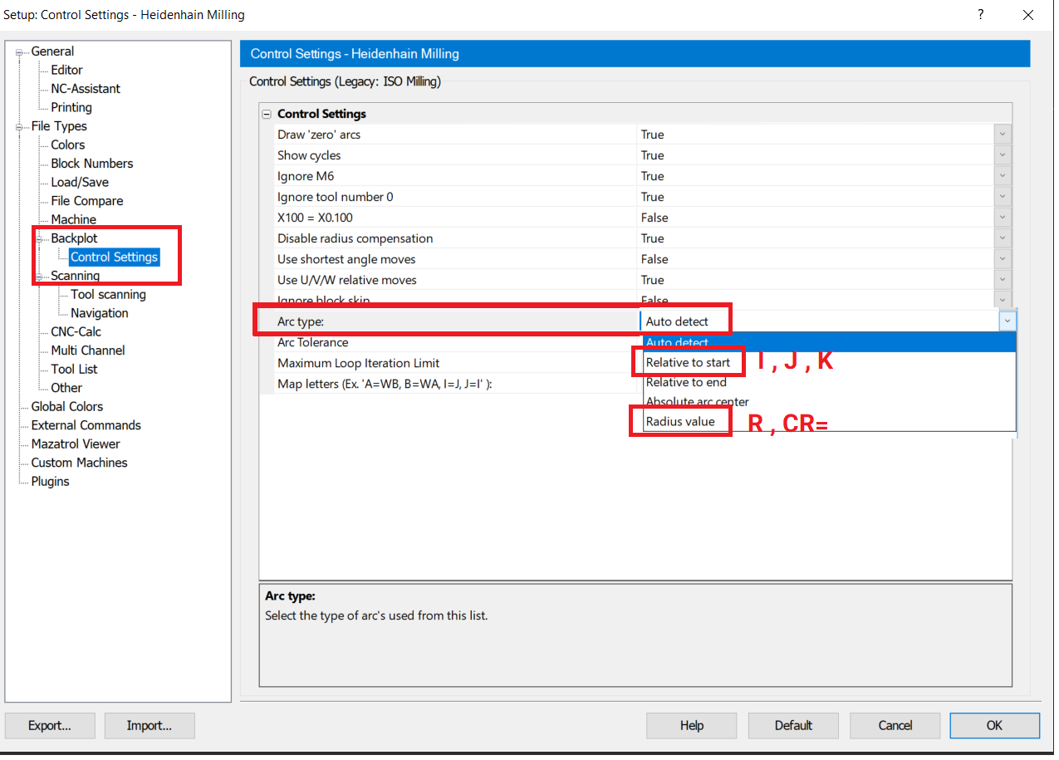Viewport: 1059px width, 760px height.
Task: Open the Use U/V/W relative moves dropdown arrow
Action: click(x=1003, y=280)
